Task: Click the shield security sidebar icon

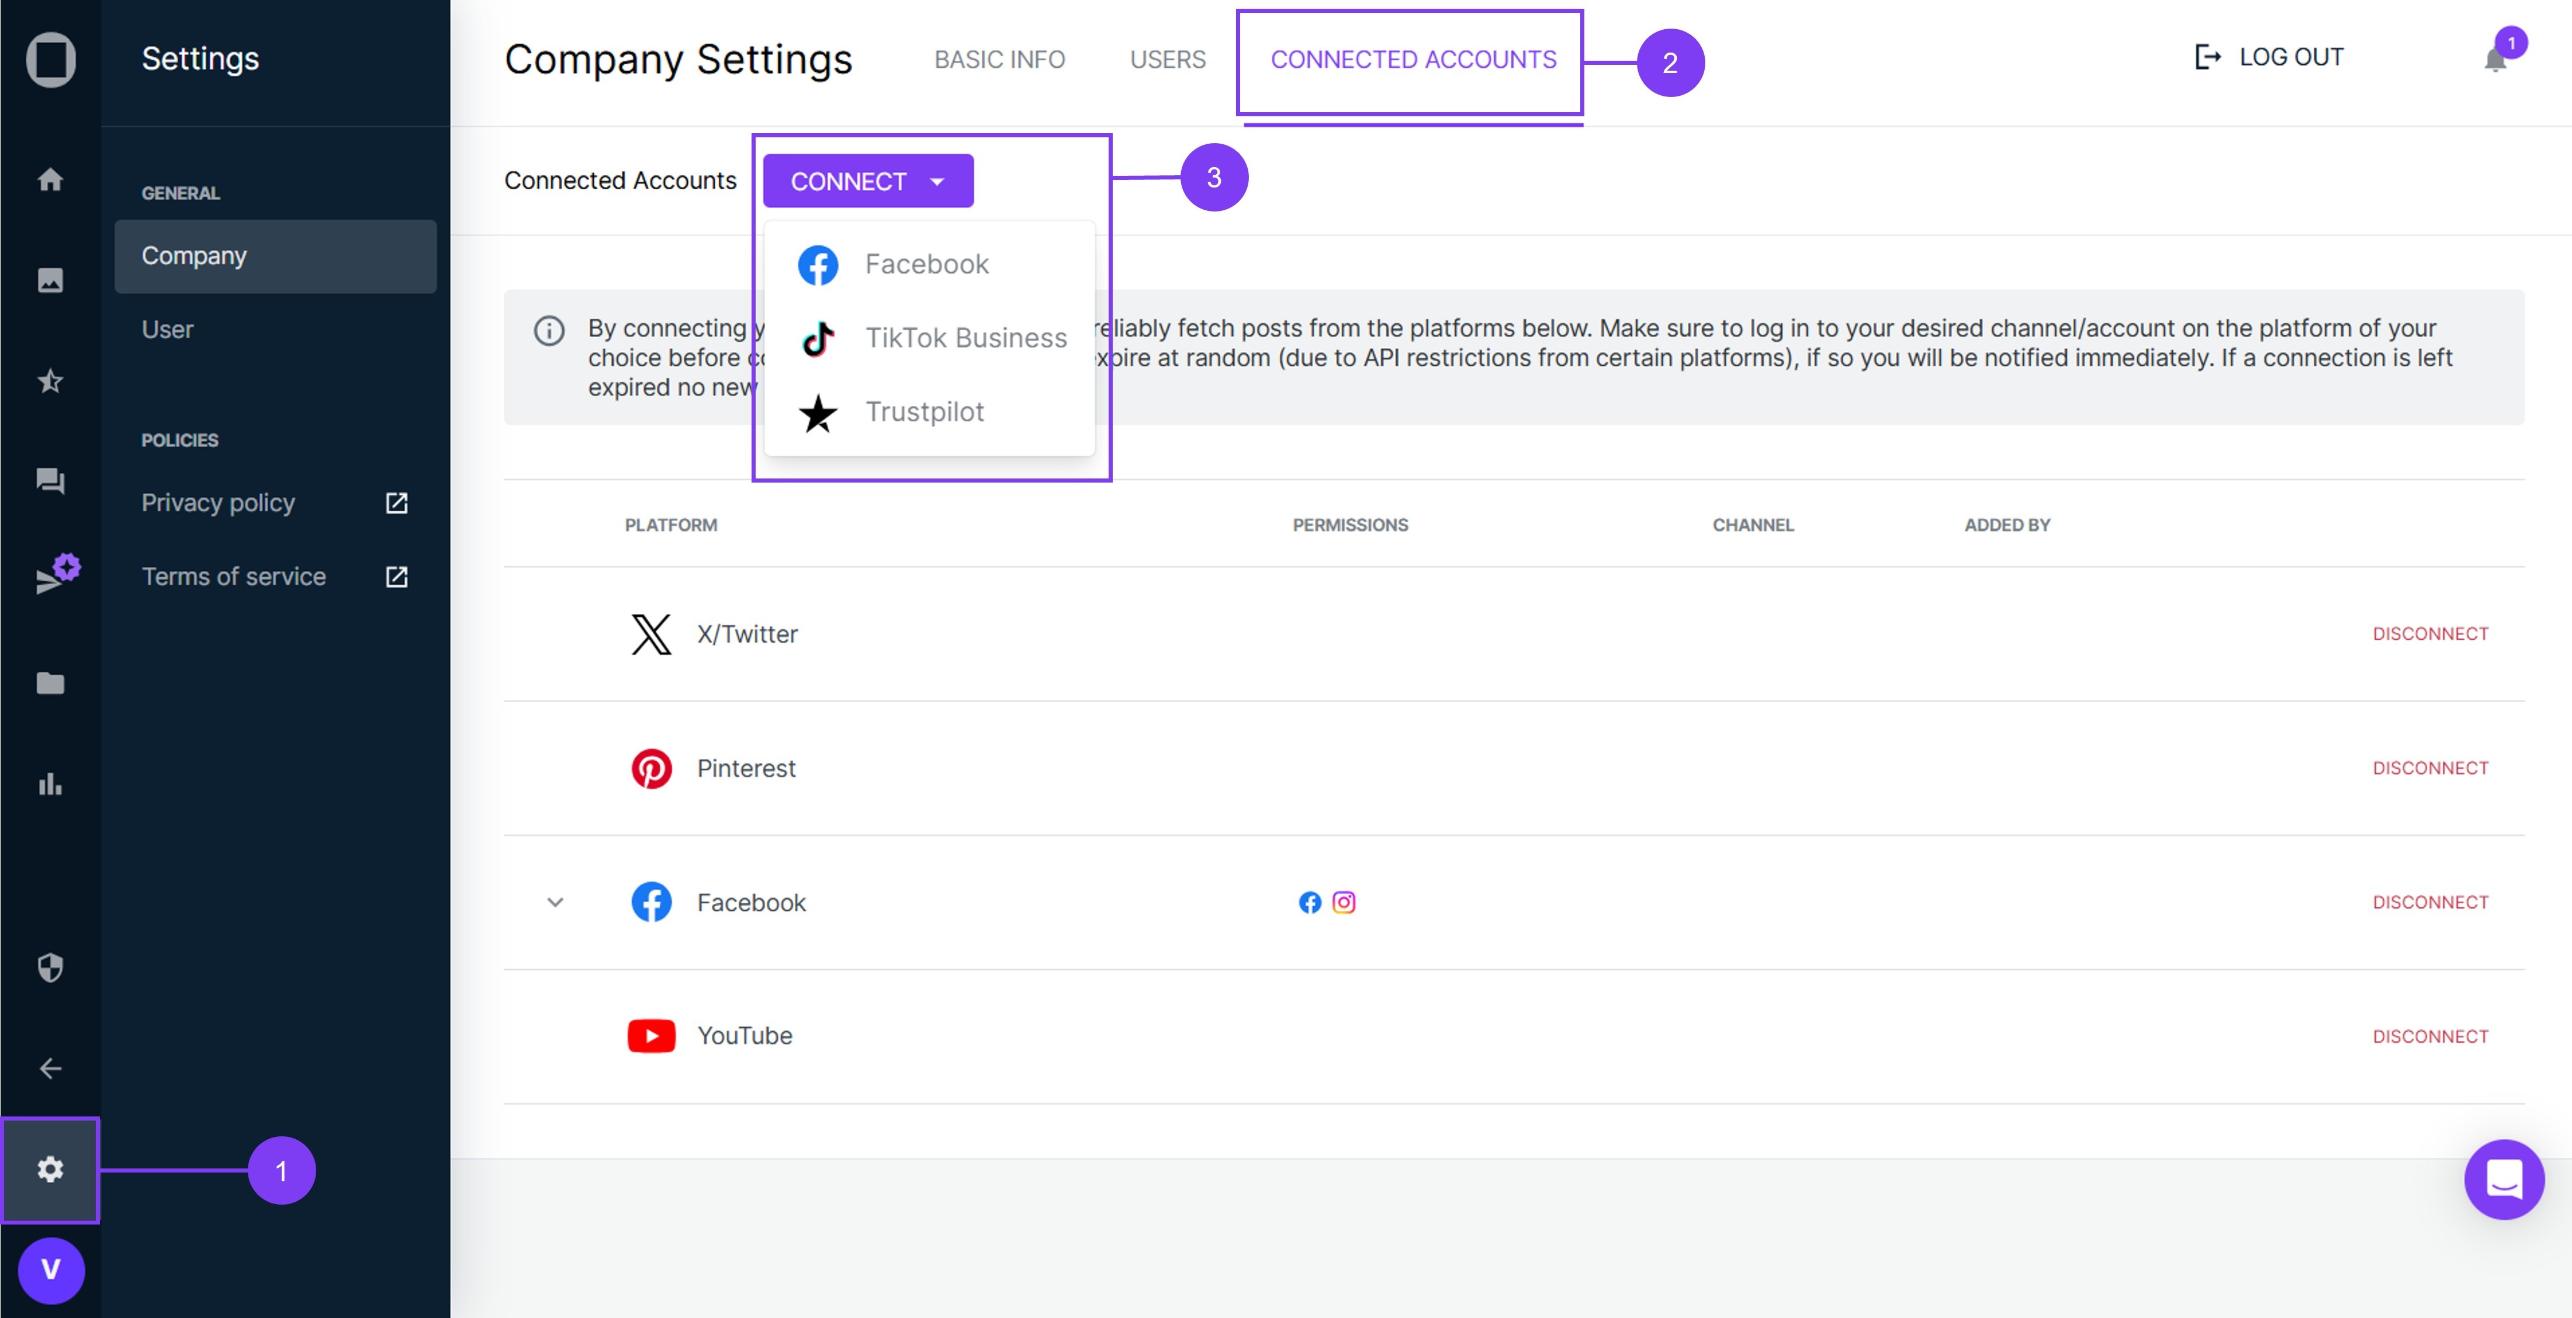Action: click(x=50, y=967)
